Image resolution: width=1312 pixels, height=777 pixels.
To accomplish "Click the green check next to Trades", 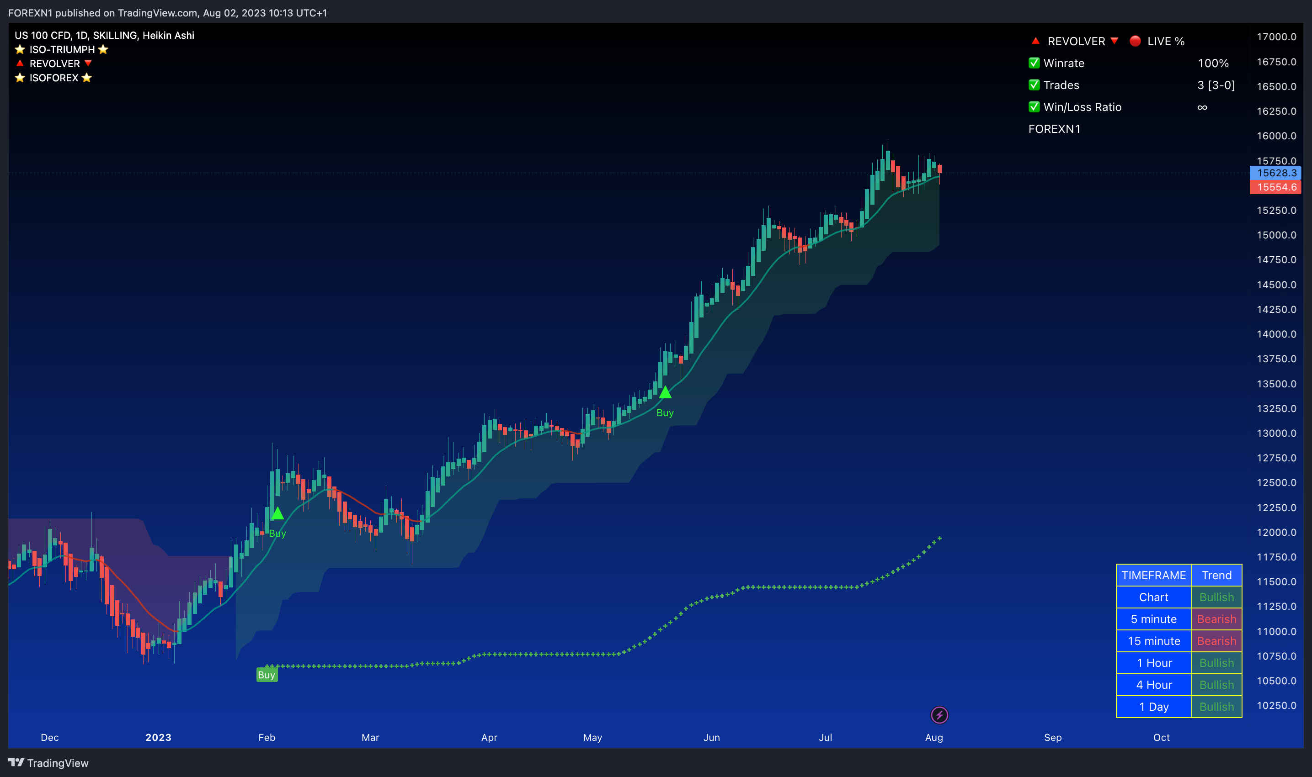I will (x=1034, y=85).
